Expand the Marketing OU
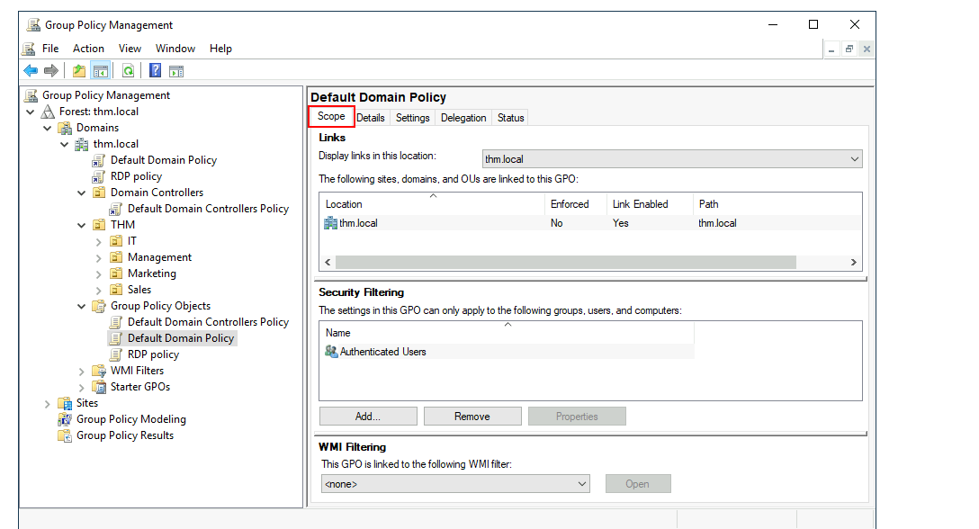 (99, 274)
